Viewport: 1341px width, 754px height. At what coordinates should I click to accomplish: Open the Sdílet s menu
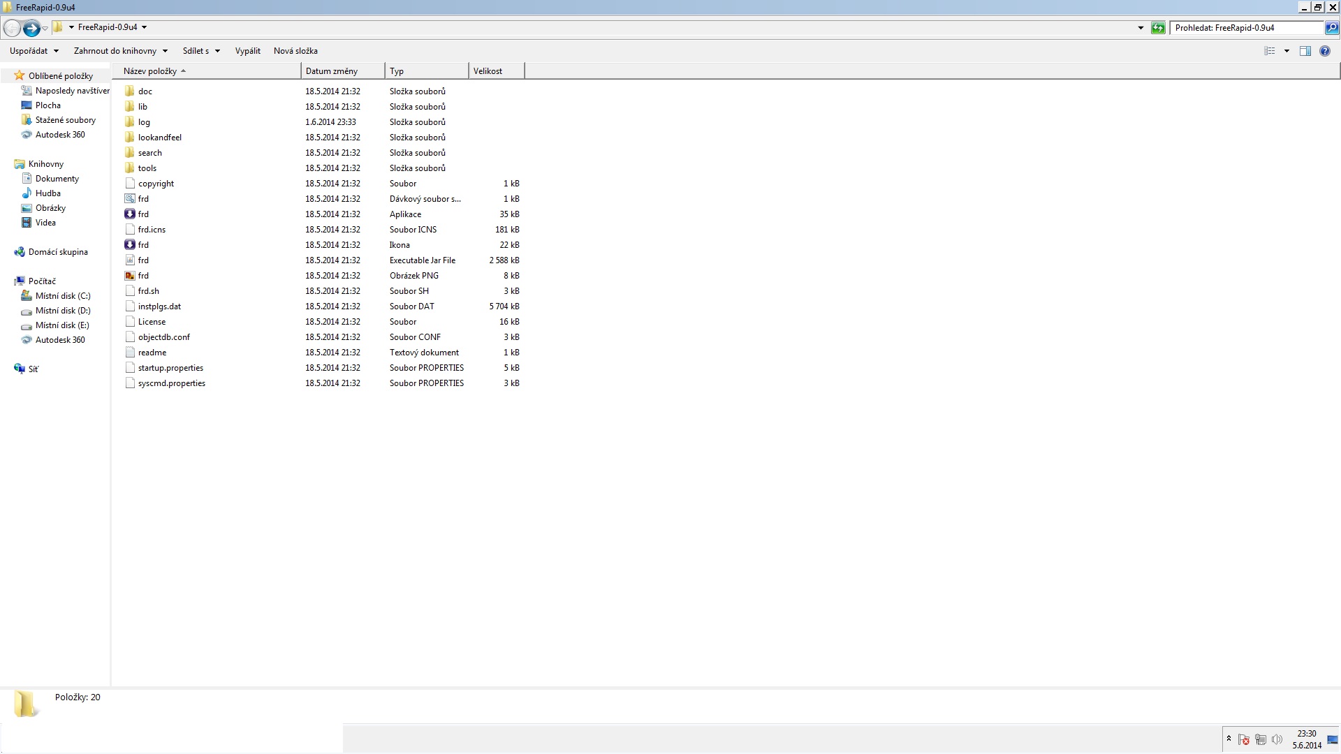(201, 51)
